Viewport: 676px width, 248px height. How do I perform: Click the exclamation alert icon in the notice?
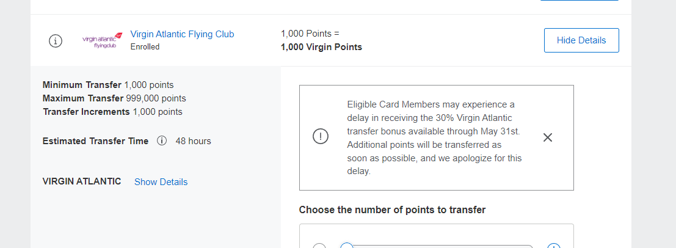(x=320, y=137)
